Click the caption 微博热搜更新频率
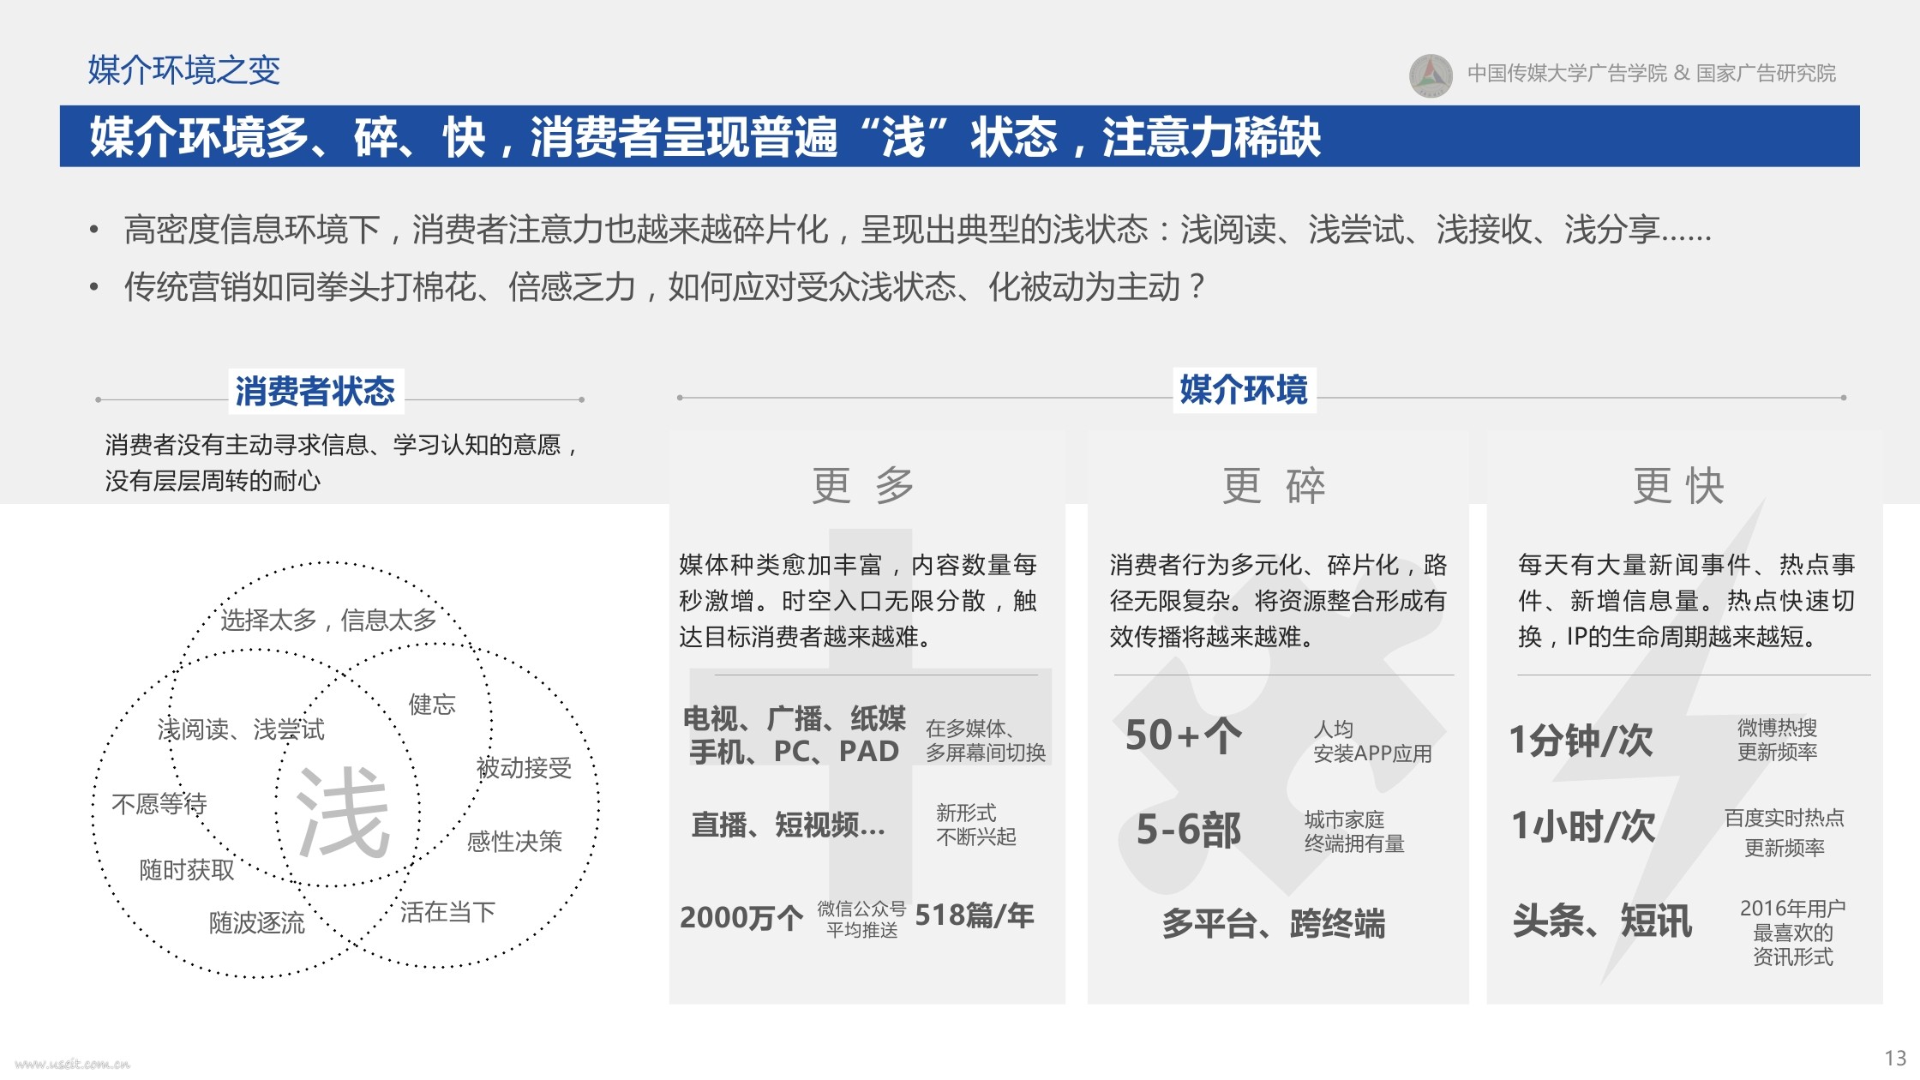 pyautogui.click(x=1777, y=740)
